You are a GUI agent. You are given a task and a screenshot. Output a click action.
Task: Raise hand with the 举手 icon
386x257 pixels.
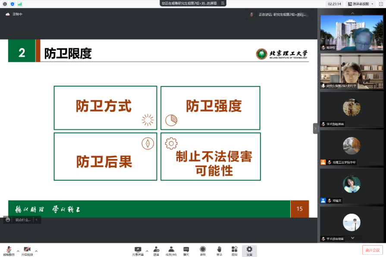(219, 251)
